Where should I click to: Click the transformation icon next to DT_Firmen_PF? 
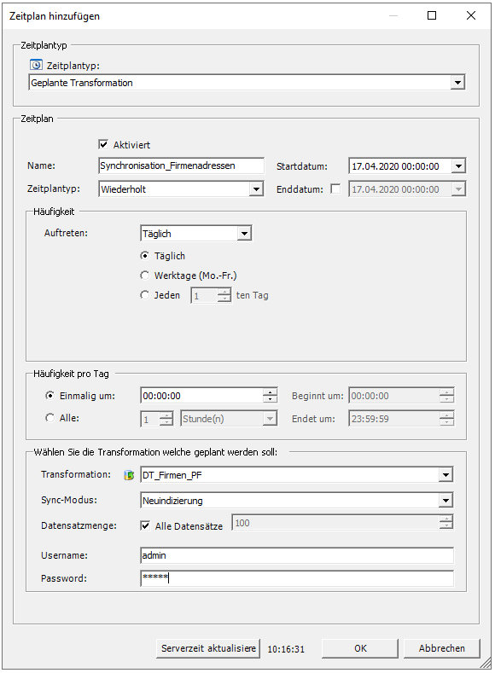point(129,475)
